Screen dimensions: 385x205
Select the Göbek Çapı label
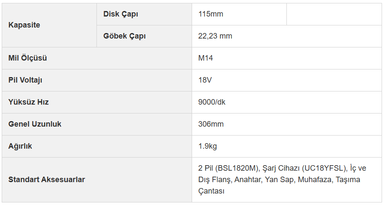pyautogui.click(x=125, y=36)
